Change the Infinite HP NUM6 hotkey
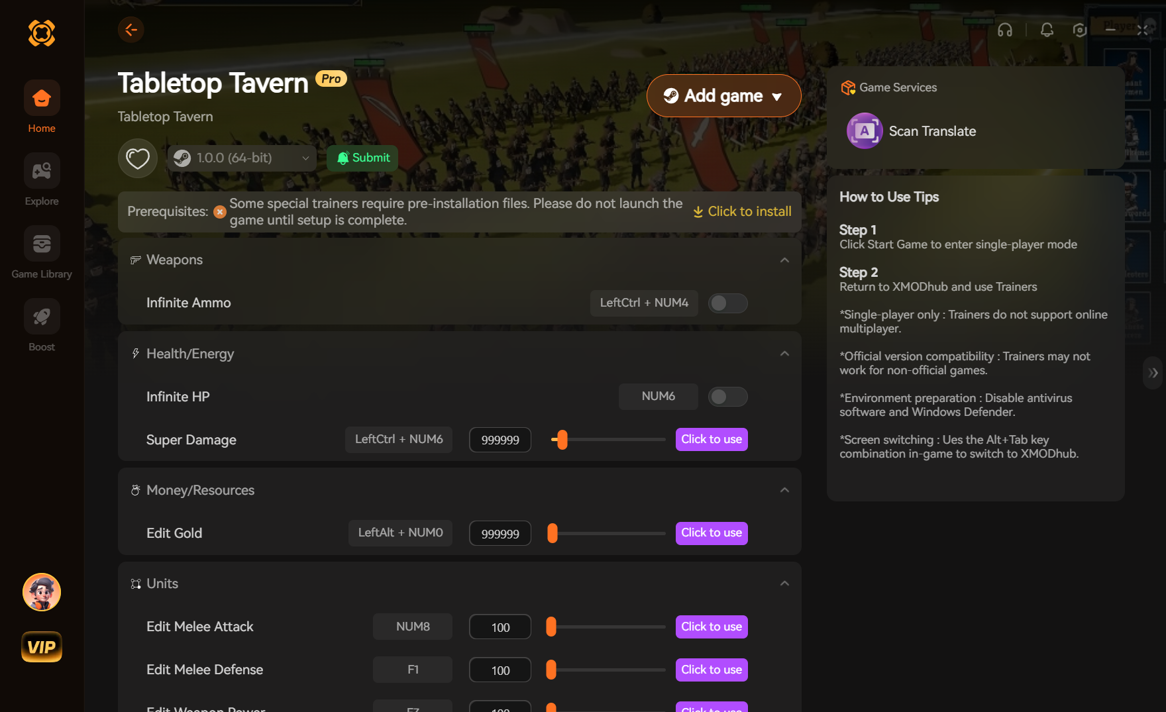This screenshot has width=1166, height=712. pos(659,397)
